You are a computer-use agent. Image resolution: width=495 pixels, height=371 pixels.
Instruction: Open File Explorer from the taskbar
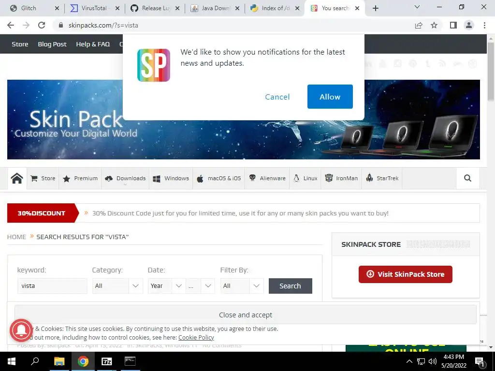tap(59, 361)
